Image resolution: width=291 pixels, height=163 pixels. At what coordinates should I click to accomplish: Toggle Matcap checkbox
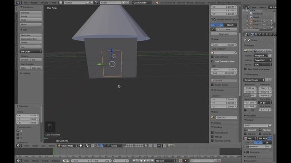click(x=212, y=137)
